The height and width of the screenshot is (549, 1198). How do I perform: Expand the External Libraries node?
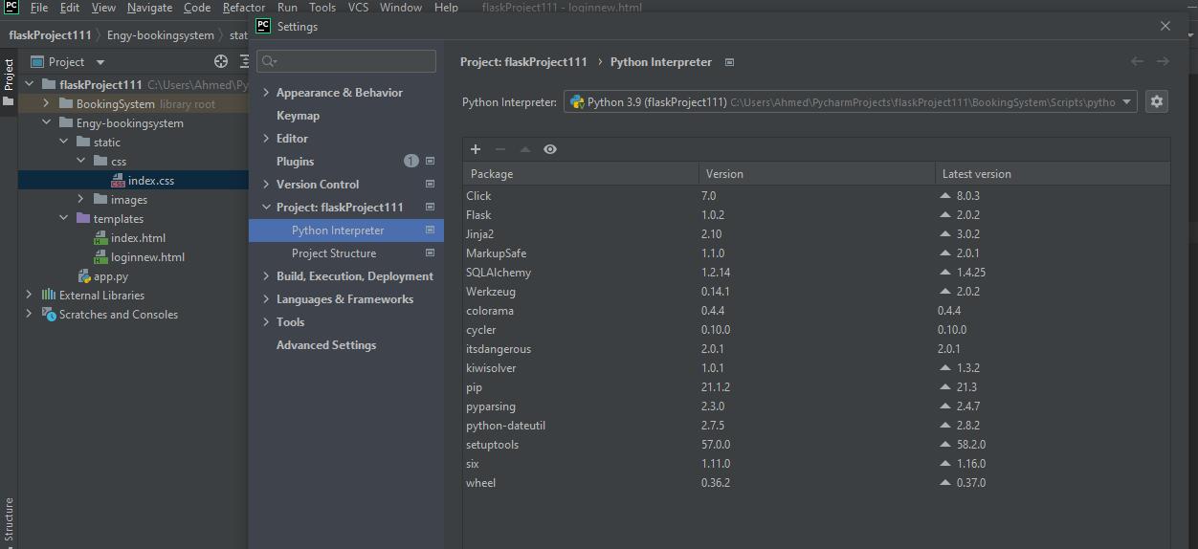[30, 296]
